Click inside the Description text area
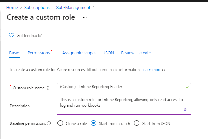This screenshot has height=139, width=208. [x=124, y=105]
